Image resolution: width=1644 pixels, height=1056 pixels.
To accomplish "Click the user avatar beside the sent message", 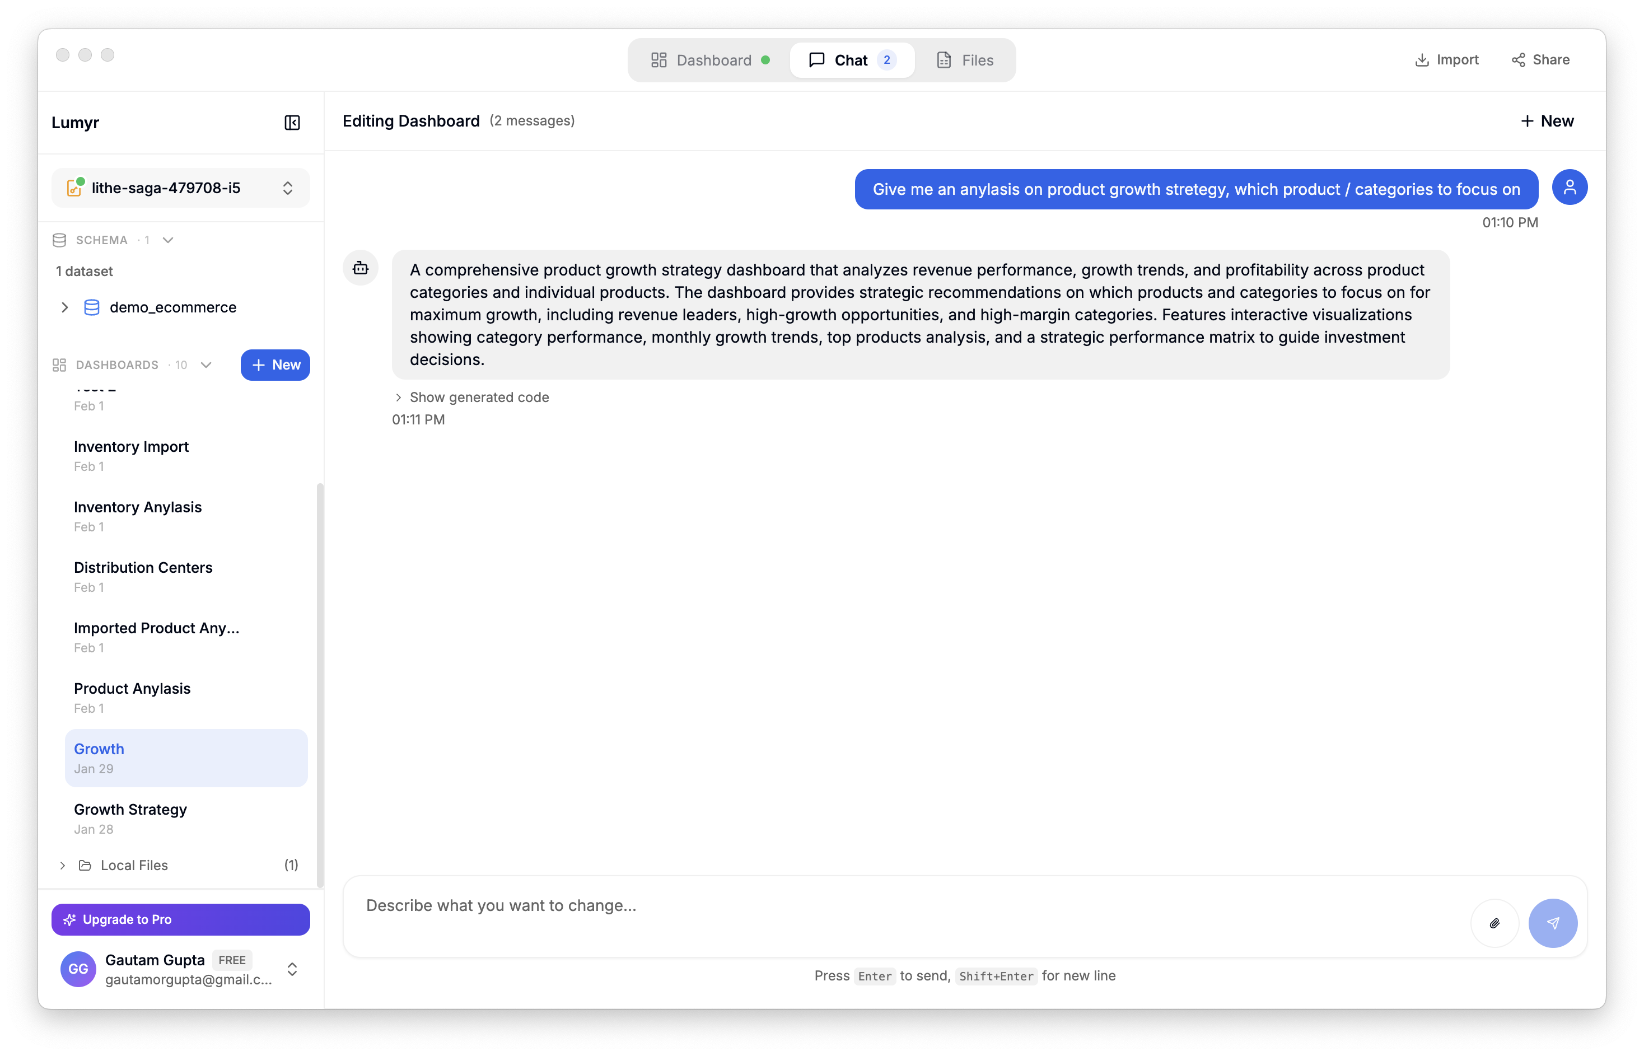I will (x=1570, y=186).
